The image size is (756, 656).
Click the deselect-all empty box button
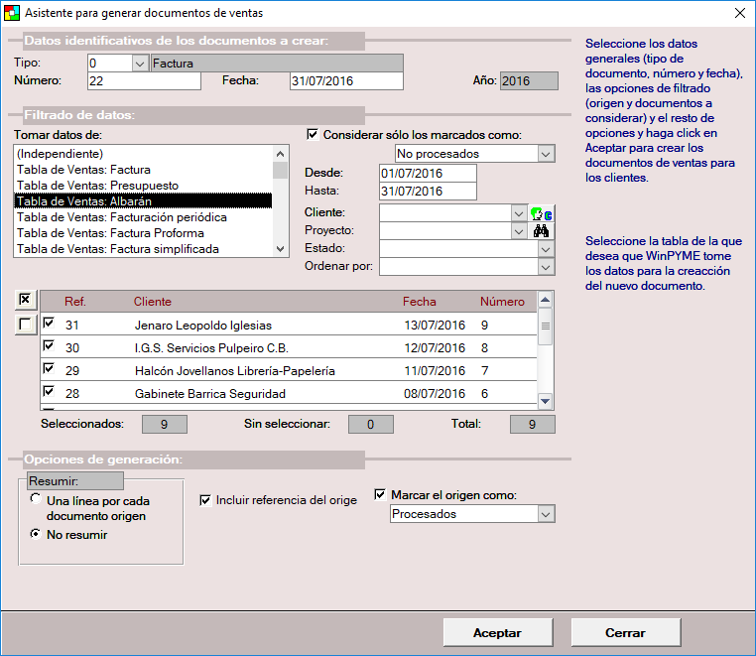tap(26, 324)
